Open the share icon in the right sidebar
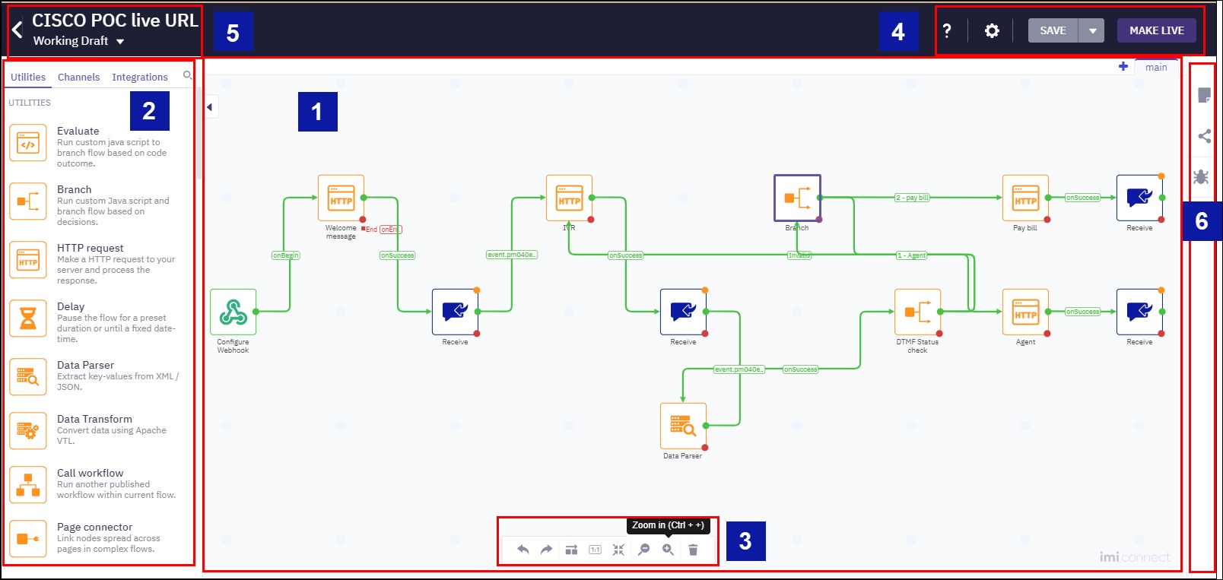This screenshot has width=1223, height=580. click(x=1205, y=136)
